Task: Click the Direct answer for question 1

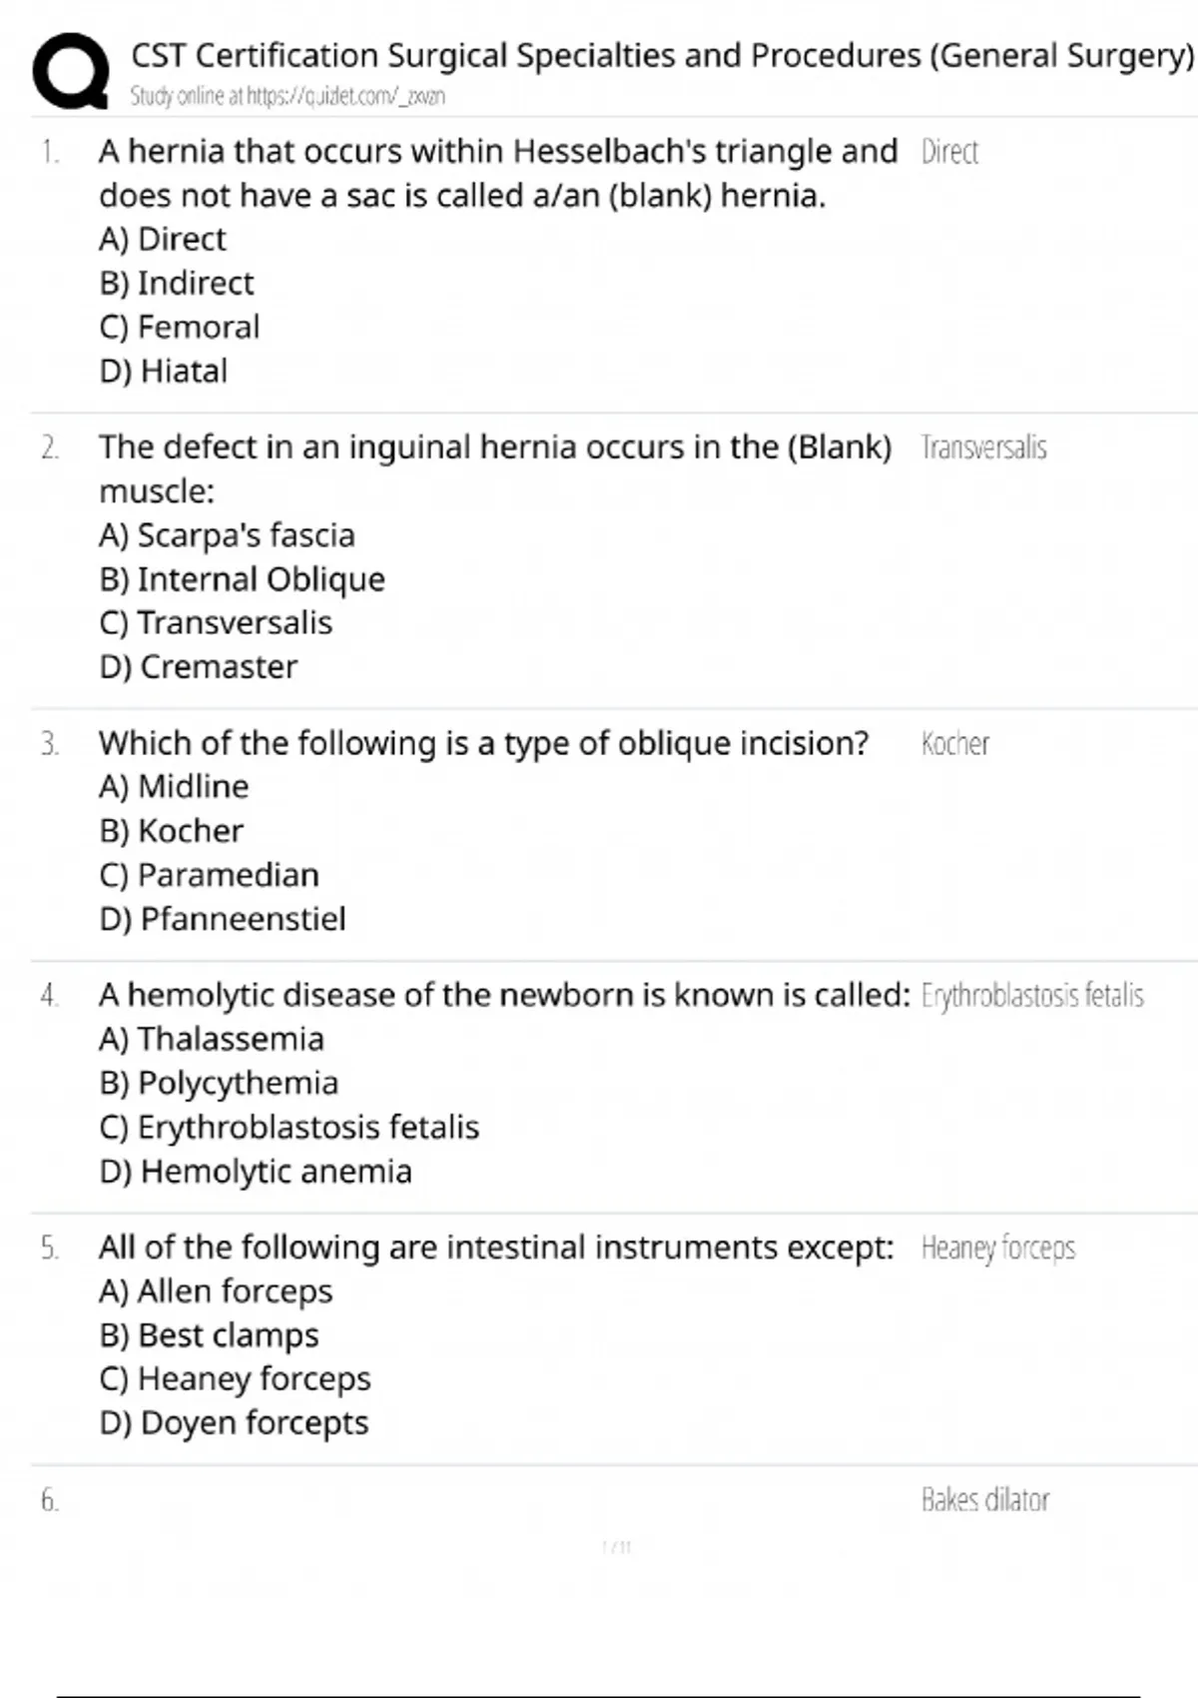Action: 949,152
